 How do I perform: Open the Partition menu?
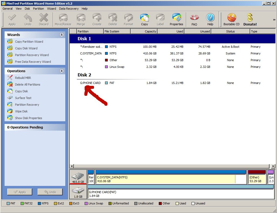click(38, 9)
